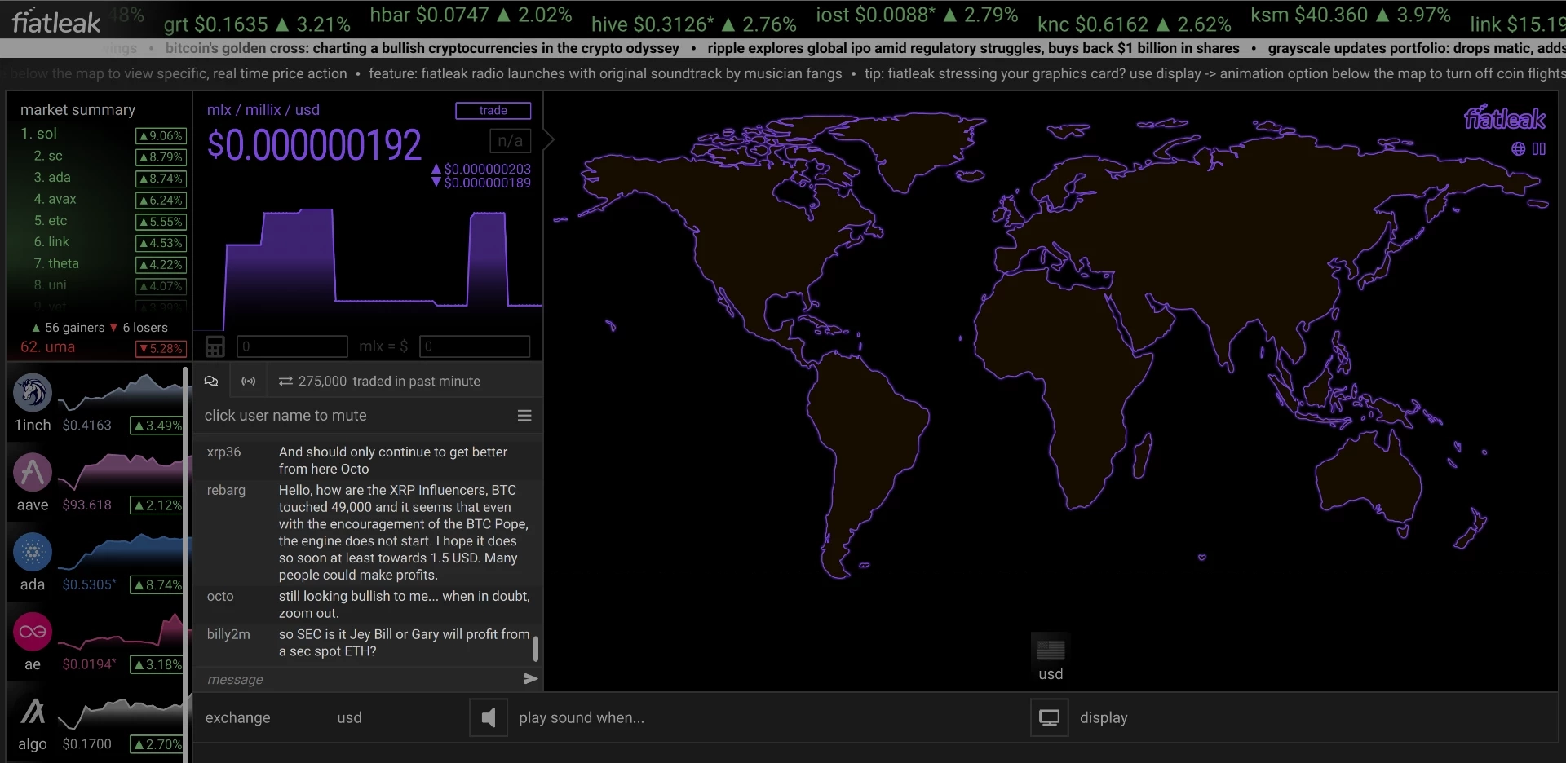Image resolution: width=1566 pixels, height=763 pixels.
Task: Focus the dollar amount input field
Action: click(x=475, y=346)
